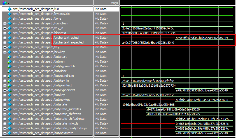The image size is (236, 138).
Task: Open the wave pane icon dropdown at top-left
Action: point(9,3)
